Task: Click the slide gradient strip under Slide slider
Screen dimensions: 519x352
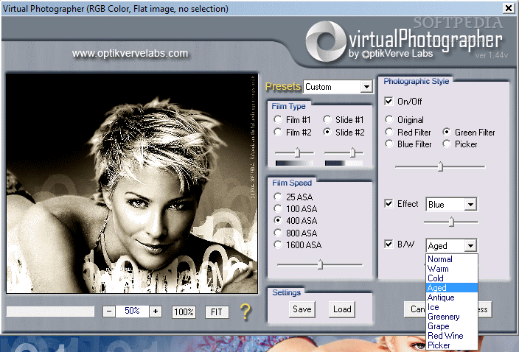Action: click(344, 163)
